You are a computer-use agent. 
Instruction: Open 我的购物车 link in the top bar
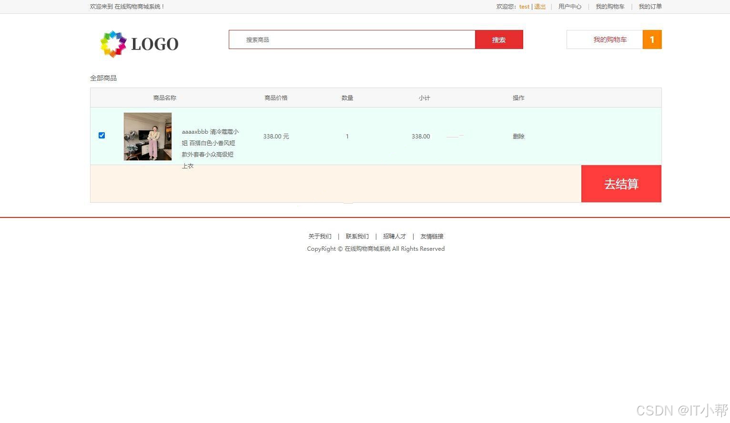tap(610, 7)
